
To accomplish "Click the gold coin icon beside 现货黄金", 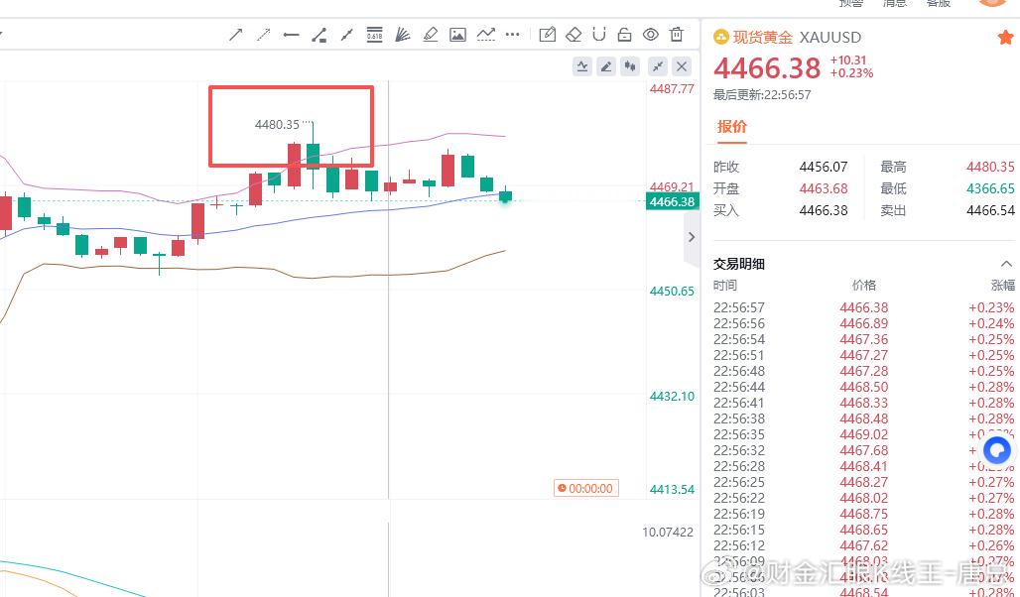I will (x=720, y=37).
